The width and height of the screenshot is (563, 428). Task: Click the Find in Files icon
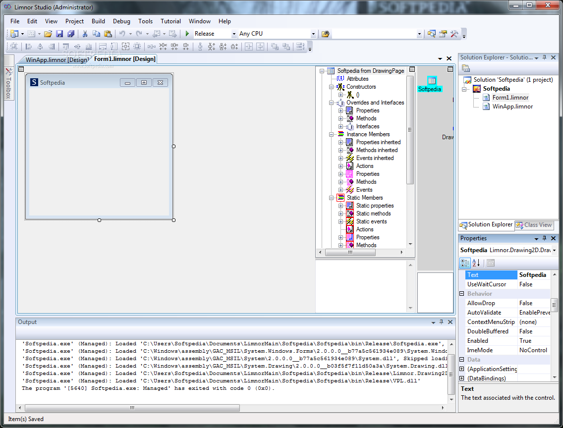pyautogui.click(x=325, y=34)
